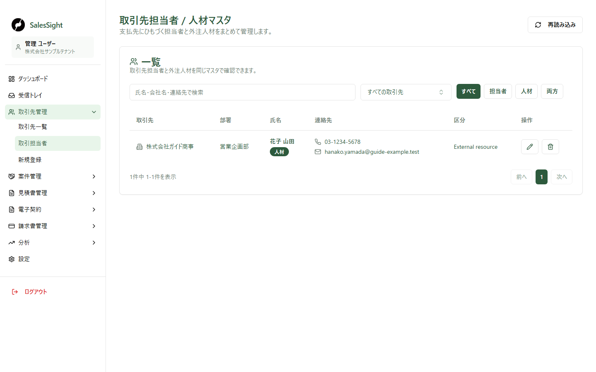596x372 pixels.
Task: Expand the 電子契約 menu chevron
Action: 94,210
